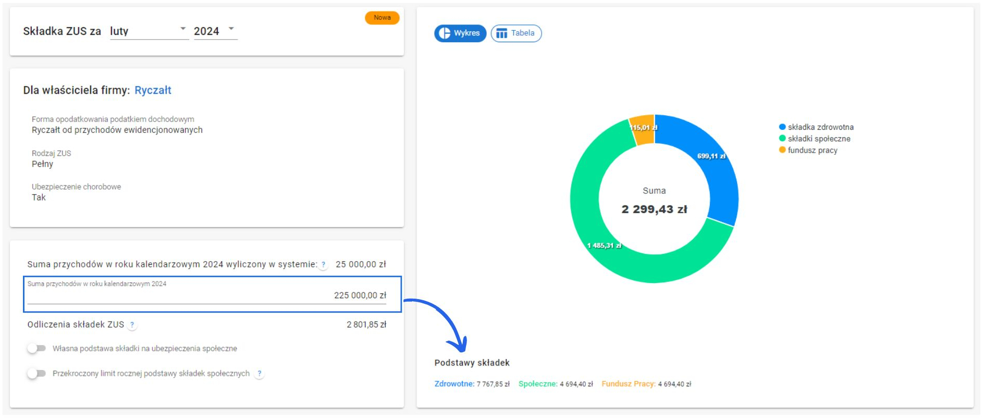Viewport: 982px width, 418px height.
Task: Click the Ryczałt link for company owner
Action: [153, 90]
